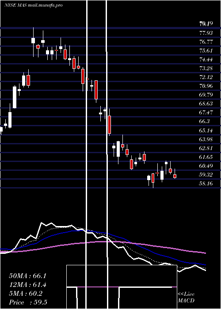Screen dimensions: 221x309
Task: Click the '<<Live MACD' label
Action: [x=186, y=297]
